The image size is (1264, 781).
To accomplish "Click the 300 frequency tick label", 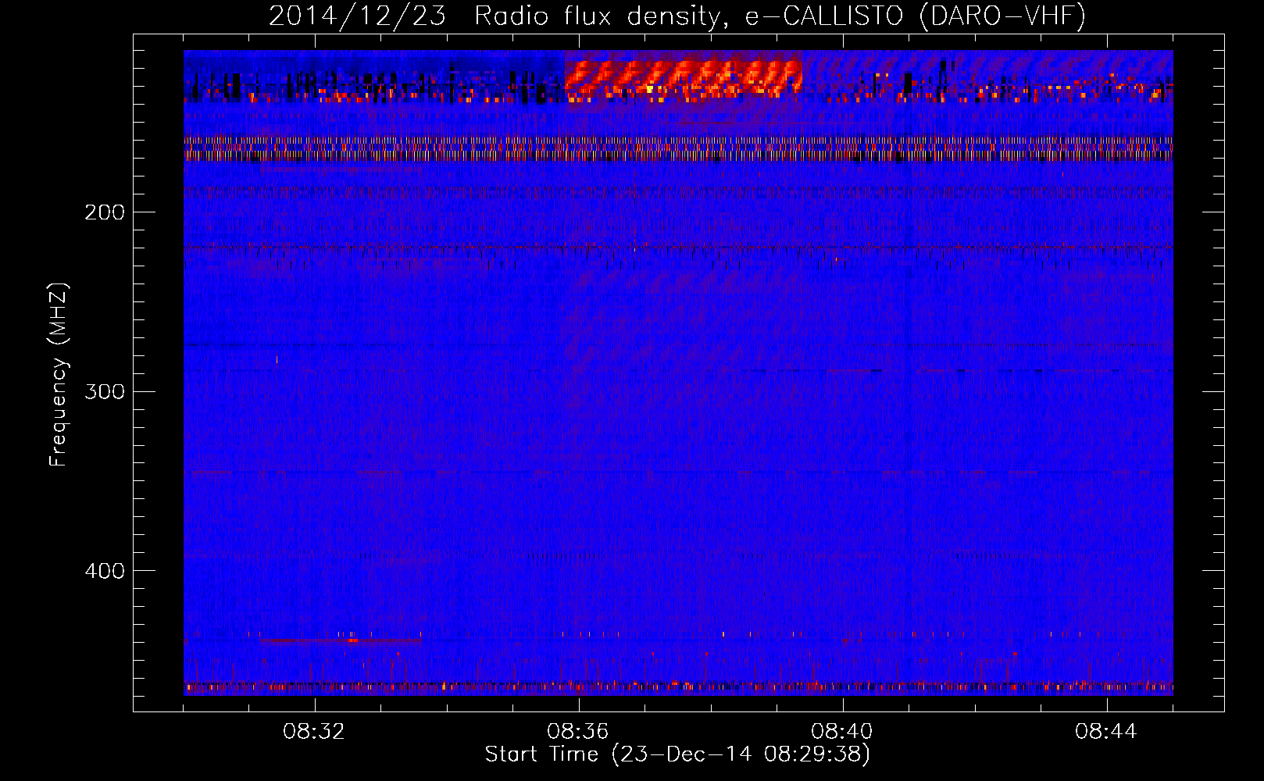I will (105, 391).
